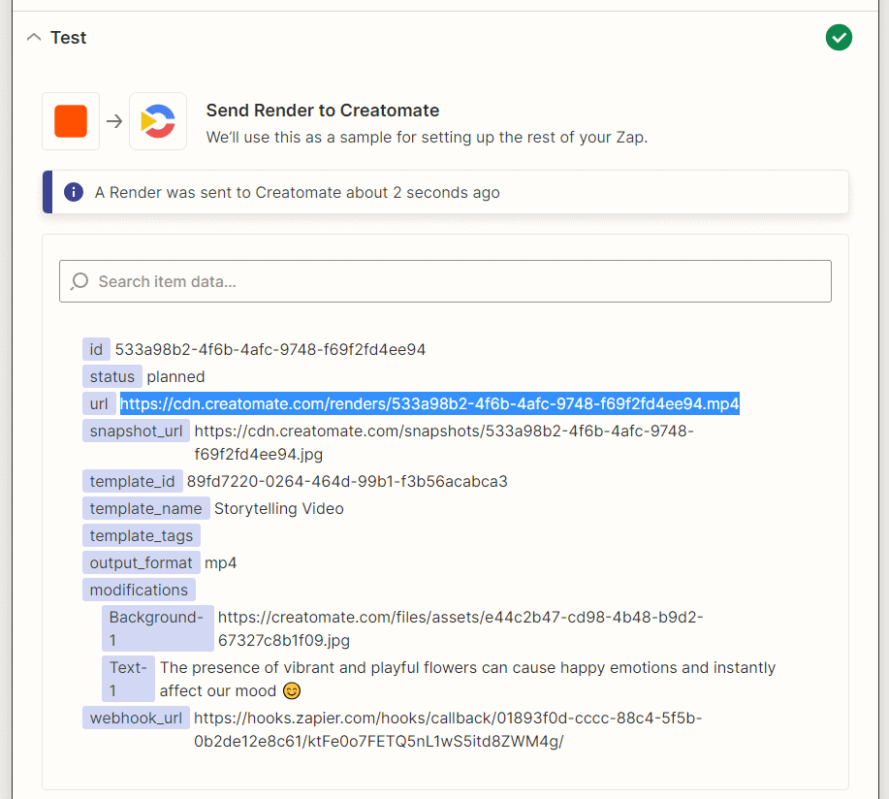889x799 pixels.
Task: Click the arrow between app icons
Action: click(x=114, y=121)
